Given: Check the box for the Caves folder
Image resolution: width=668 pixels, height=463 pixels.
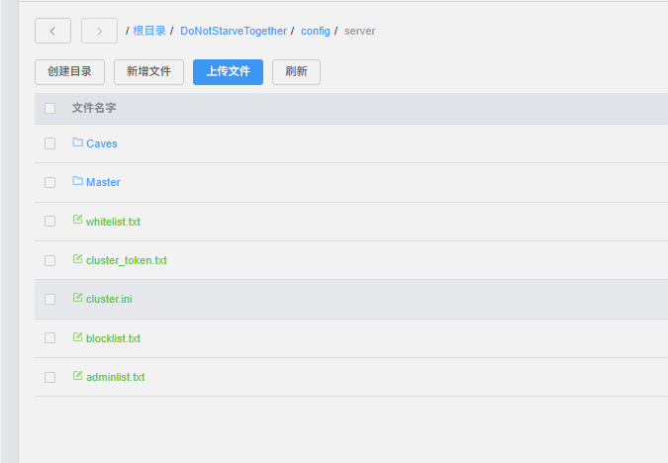Looking at the screenshot, I should (x=49, y=143).
